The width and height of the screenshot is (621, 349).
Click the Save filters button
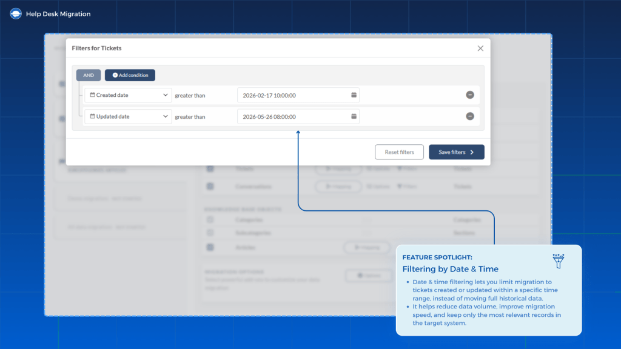457,152
